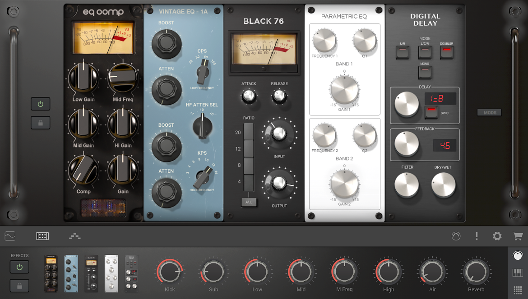Click the Air macro knob

click(x=432, y=271)
